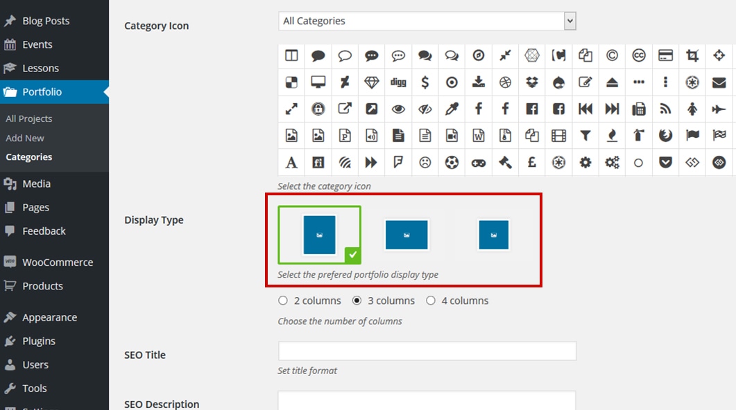Select the wide landscape display type thumbnail
The height and width of the screenshot is (410, 736).
(406, 235)
